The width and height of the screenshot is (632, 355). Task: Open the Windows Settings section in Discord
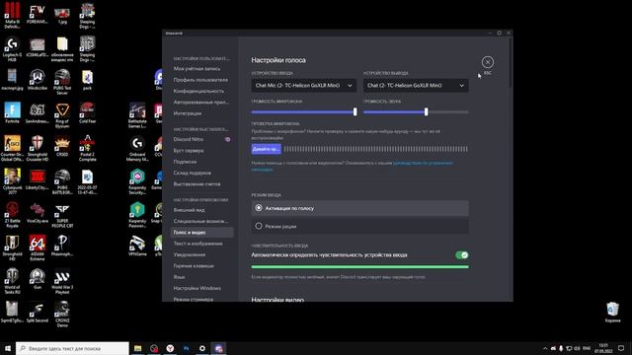point(197,288)
